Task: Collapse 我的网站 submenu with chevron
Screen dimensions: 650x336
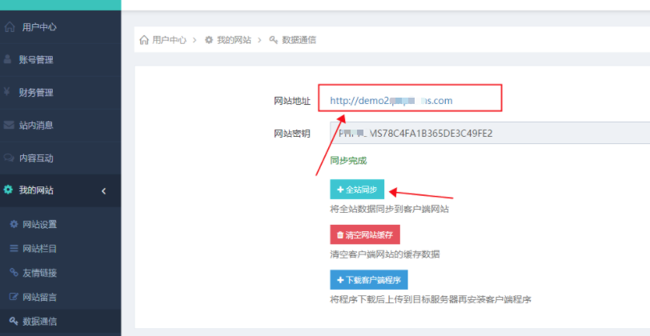Action: pos(103,191)
